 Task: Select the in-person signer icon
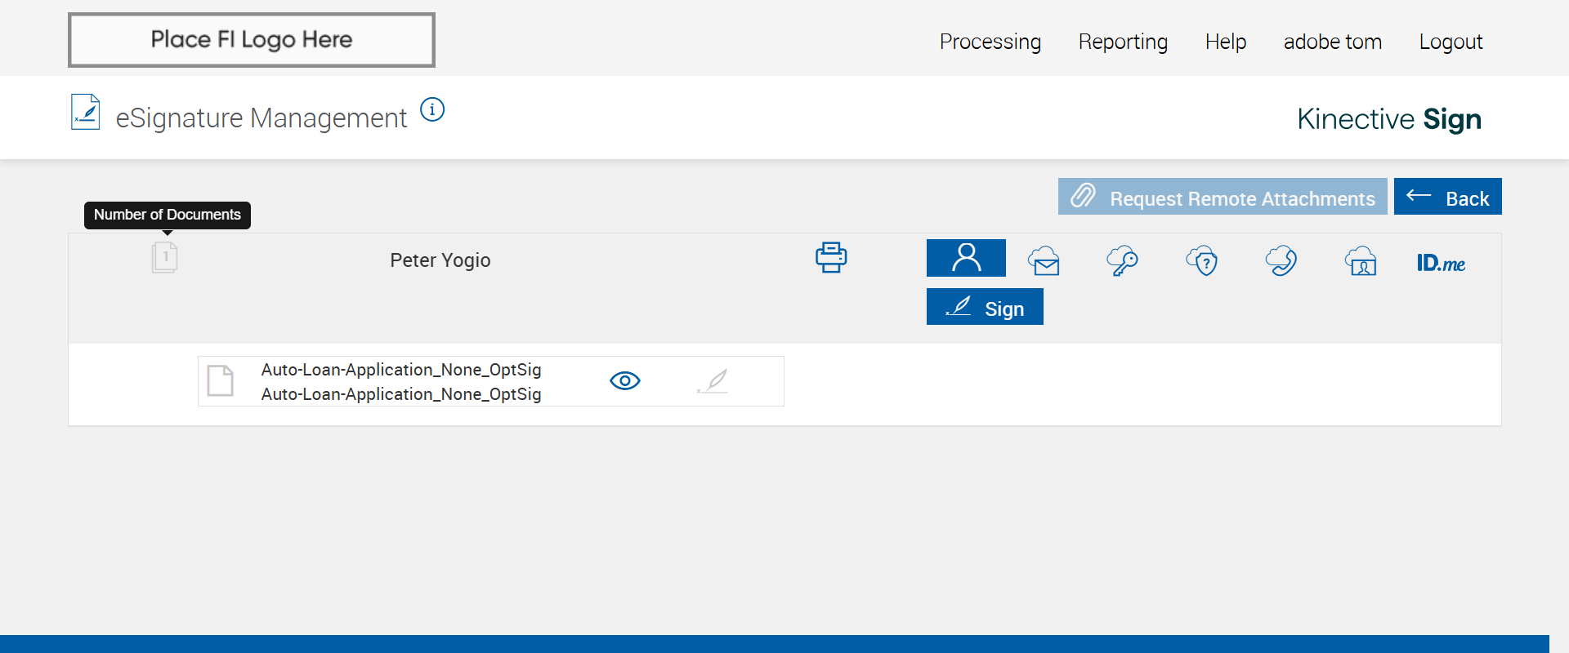pyautogui.click(x=966, y=258)
